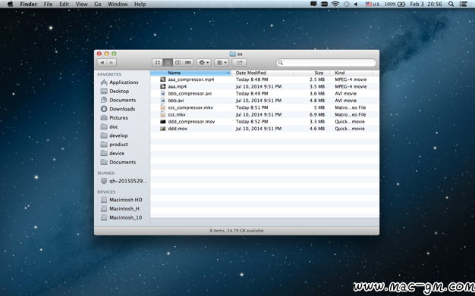Click the Time Machine menu bar icon
This screenshot has width=475, height=296.
(x=346, y=4)
